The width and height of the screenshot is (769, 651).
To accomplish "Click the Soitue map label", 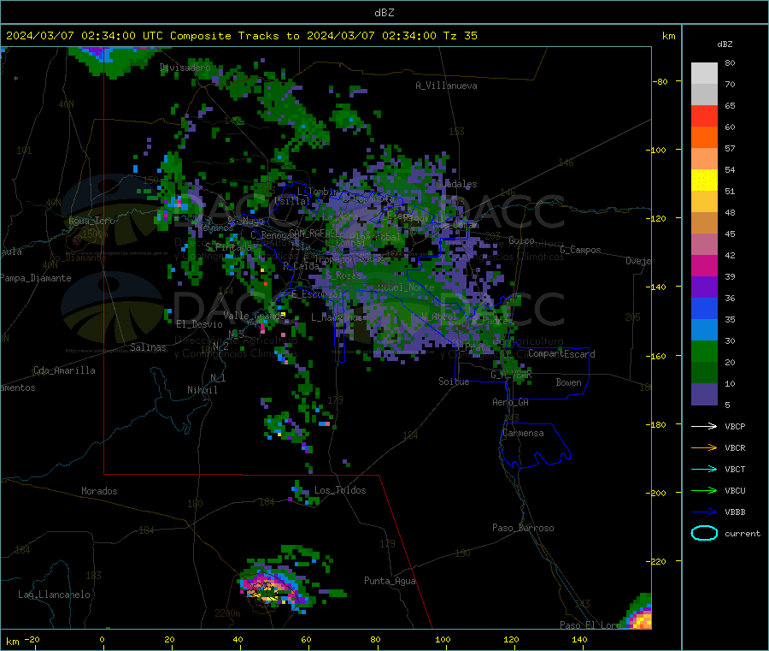I will pos(454,382).
